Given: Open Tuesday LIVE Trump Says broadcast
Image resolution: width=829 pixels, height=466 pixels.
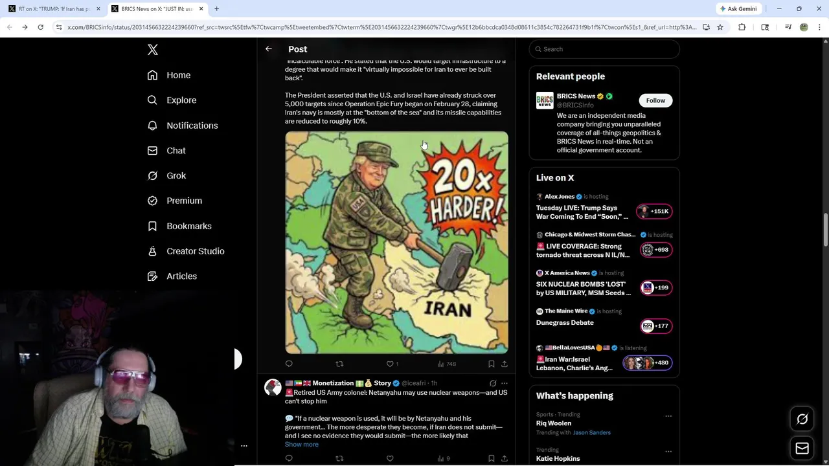Looking at the screenshot, I should click(x=582, y=212).
